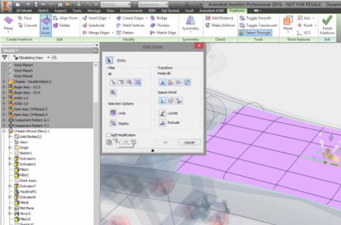Select the Match Edge tool
The height and width of the screenshot is (225, 341).
(x=163, y=32)
